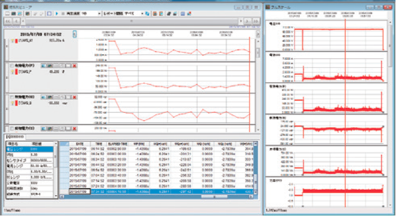
Task: Click the first orange toolbar icon
Action: click(155, 14)
